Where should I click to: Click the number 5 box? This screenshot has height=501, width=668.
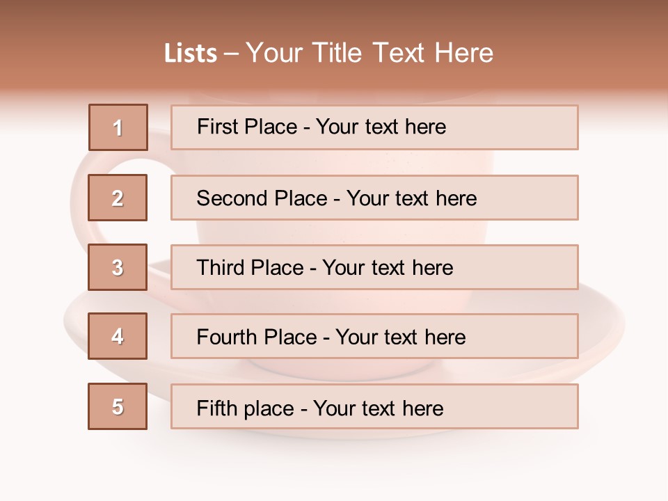tap(118, 406)
